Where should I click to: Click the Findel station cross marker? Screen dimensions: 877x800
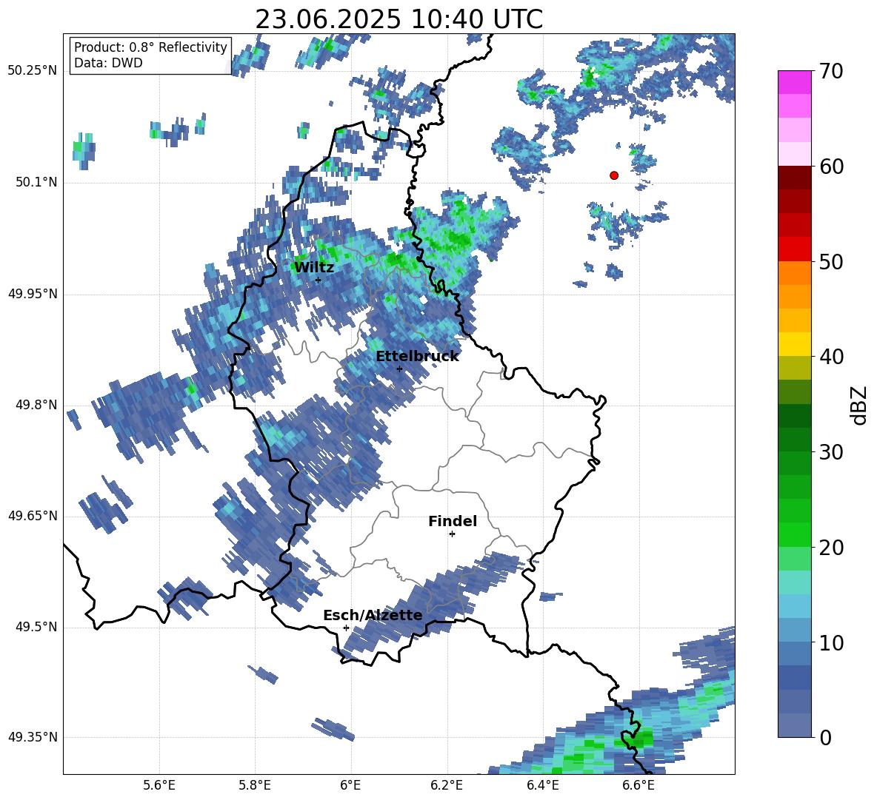(452, 534)
